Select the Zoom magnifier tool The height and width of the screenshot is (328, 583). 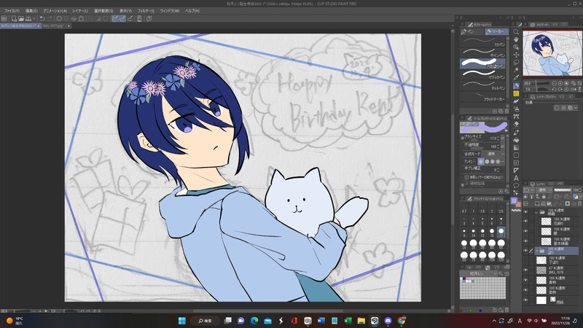coord(516,32)
